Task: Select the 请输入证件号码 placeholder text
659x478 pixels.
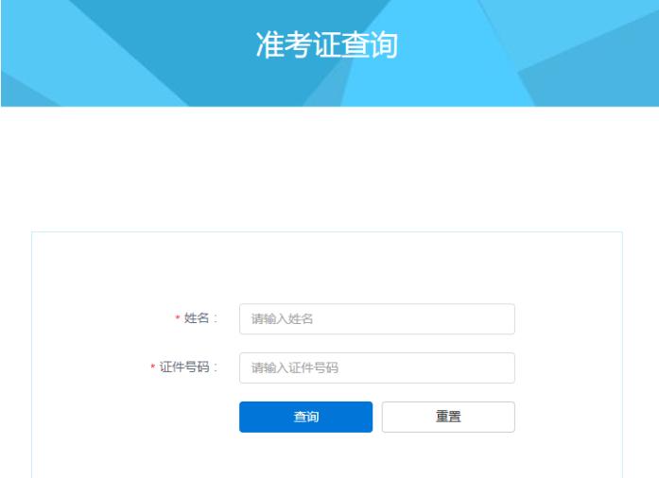Action: 294,368
